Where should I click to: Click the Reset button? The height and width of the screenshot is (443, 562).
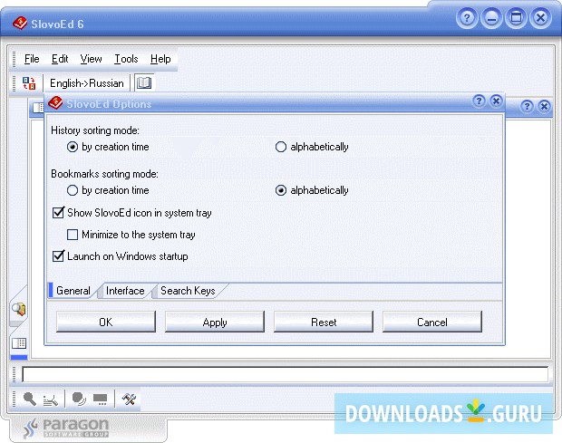point(324,322)
